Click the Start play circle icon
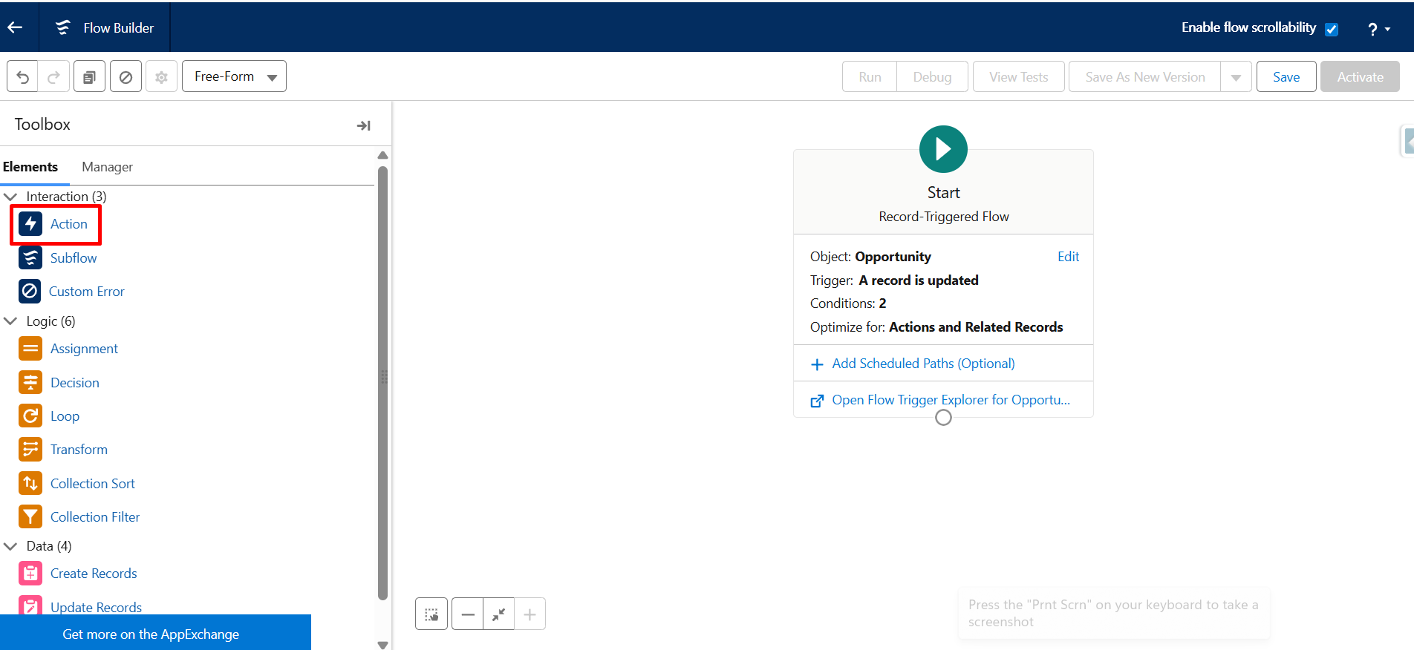 coord(943,149)
